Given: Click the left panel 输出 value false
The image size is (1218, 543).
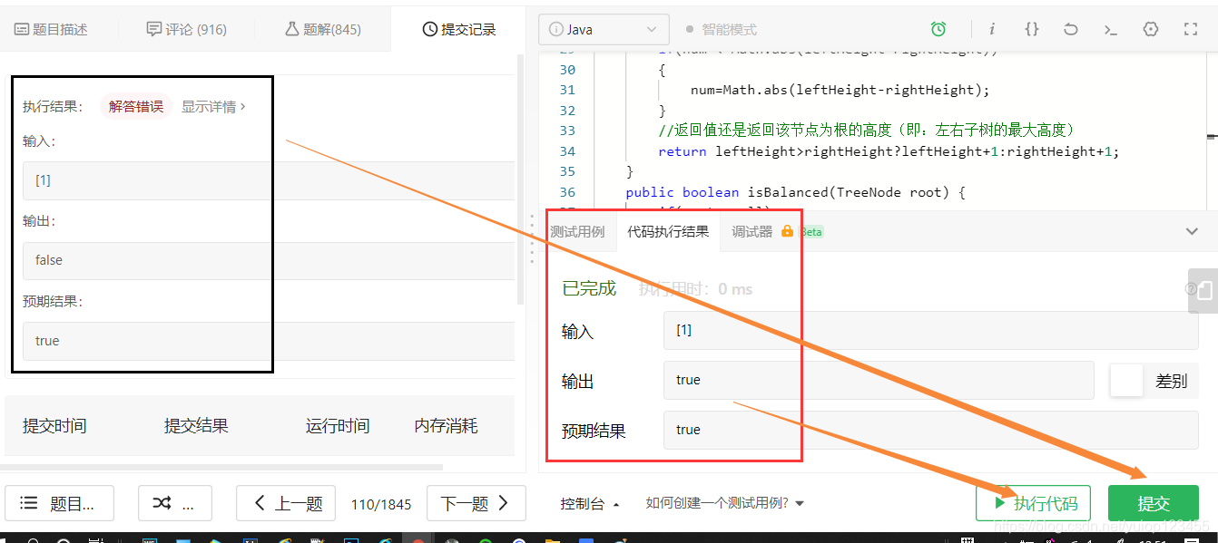Looking at the screenshot, I should click(x=269, y=260).
